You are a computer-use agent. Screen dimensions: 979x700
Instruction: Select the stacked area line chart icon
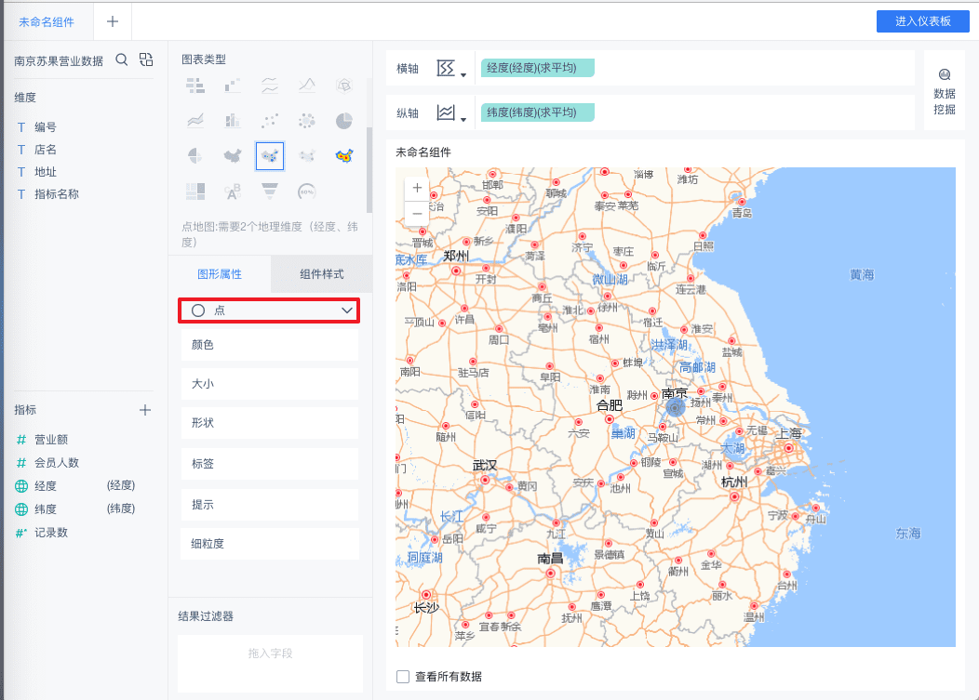pos(195,121)
